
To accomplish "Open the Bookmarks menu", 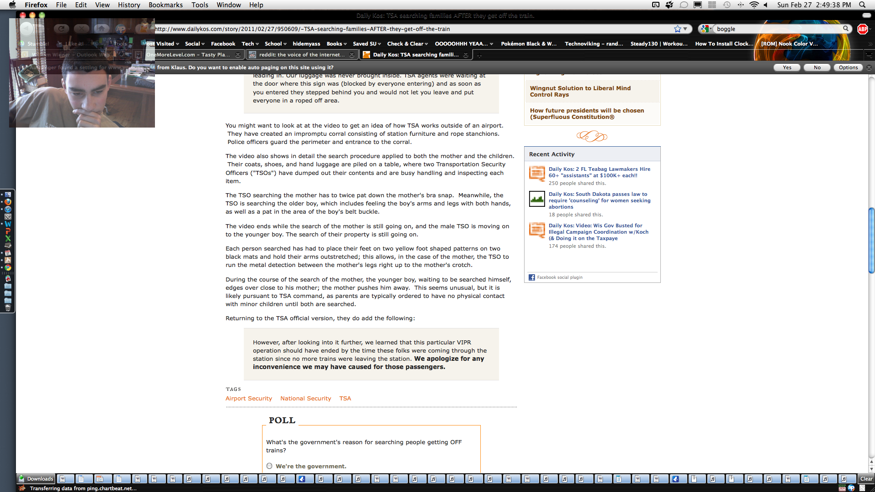I will [165, 5].
